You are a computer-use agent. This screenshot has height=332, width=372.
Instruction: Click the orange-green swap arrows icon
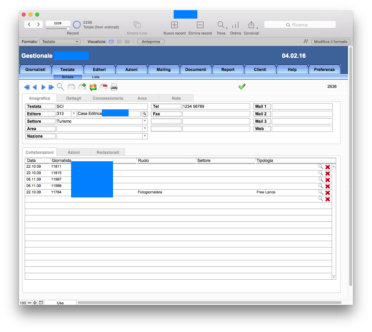click(93, 87)
